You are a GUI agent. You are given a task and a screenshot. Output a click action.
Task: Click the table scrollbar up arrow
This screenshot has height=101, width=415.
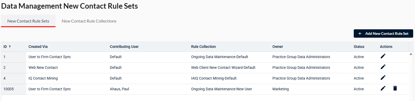[411, 54]
